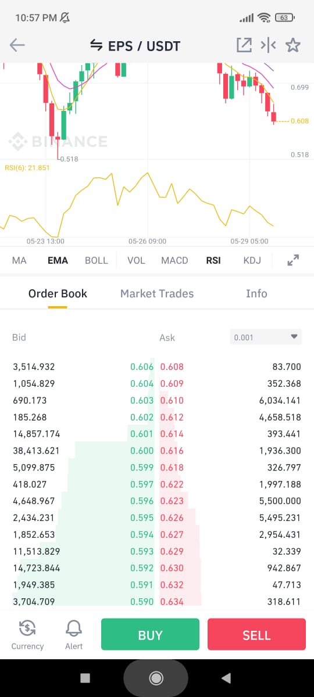This screenshot has width=314, height=697.
Task: Enable the MACD indicator
Action: (x=174, y=260)
